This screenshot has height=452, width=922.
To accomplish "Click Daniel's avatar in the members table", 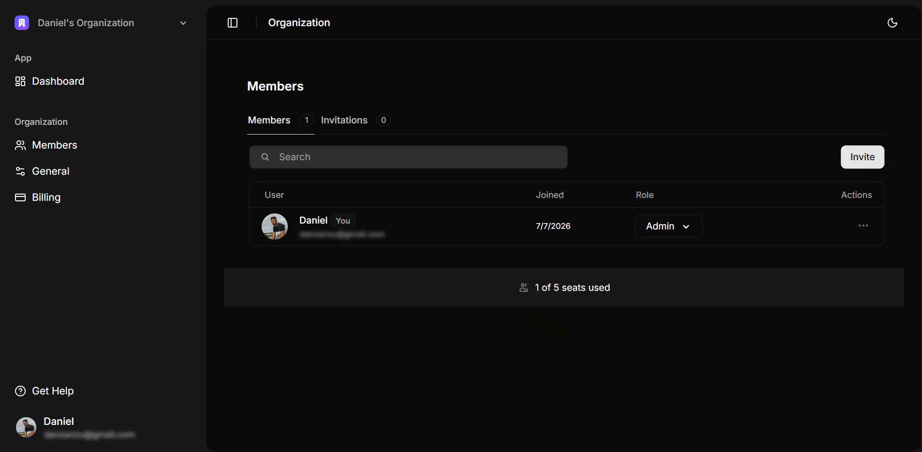I will tap(275, 226).
